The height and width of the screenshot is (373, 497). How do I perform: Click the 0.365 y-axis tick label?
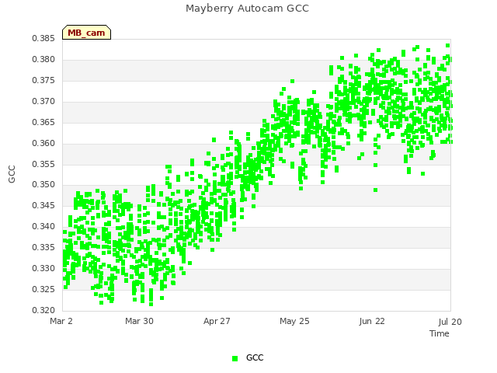(x=43, y=123)
